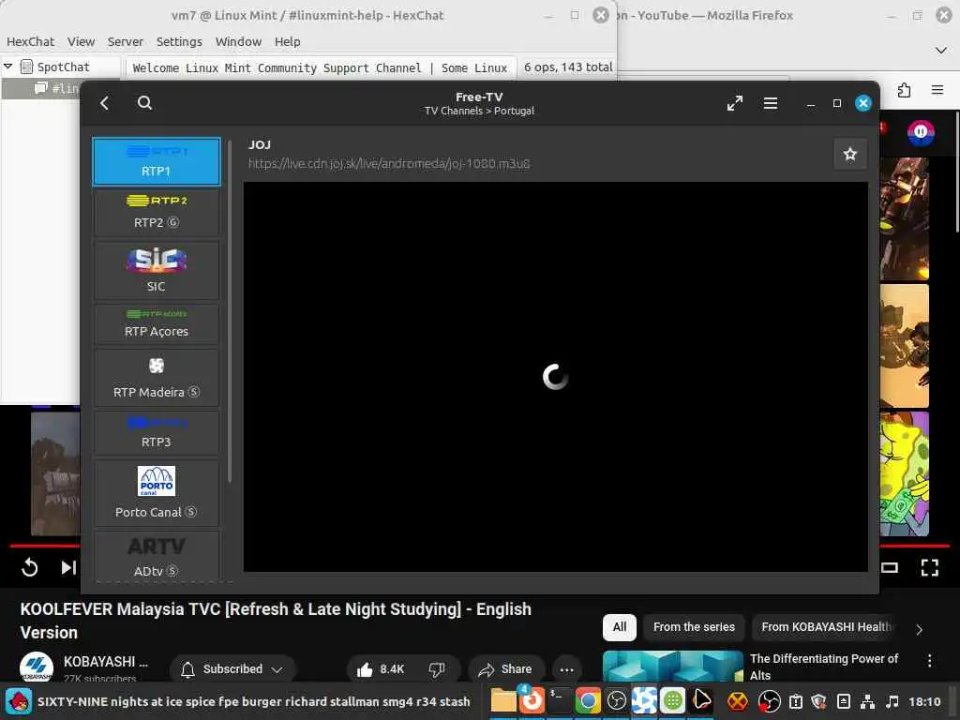The width and height of the screenshot is (960, 720).
Task: Enter YouTube fullscreen mode
Action: [x=929, y=567]
